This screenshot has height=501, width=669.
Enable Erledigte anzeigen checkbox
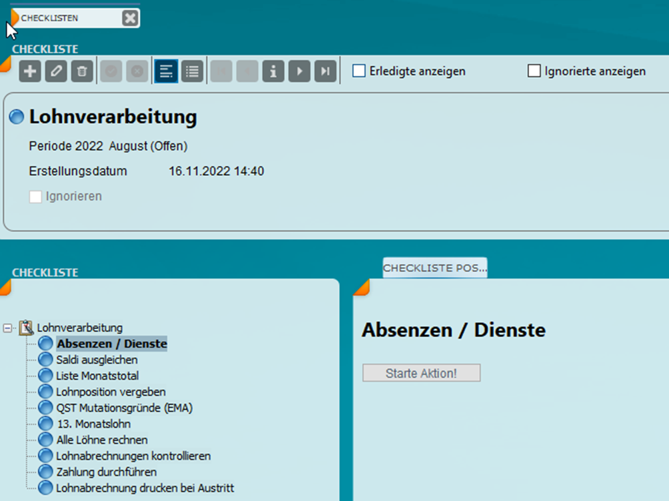[359, 71]
